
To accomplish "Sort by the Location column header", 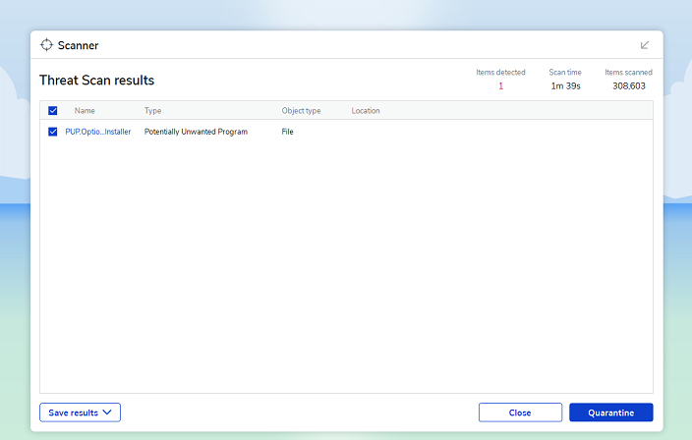I will tap(366, 111).
